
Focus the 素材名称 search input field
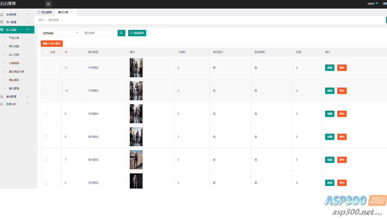point(99,33)
